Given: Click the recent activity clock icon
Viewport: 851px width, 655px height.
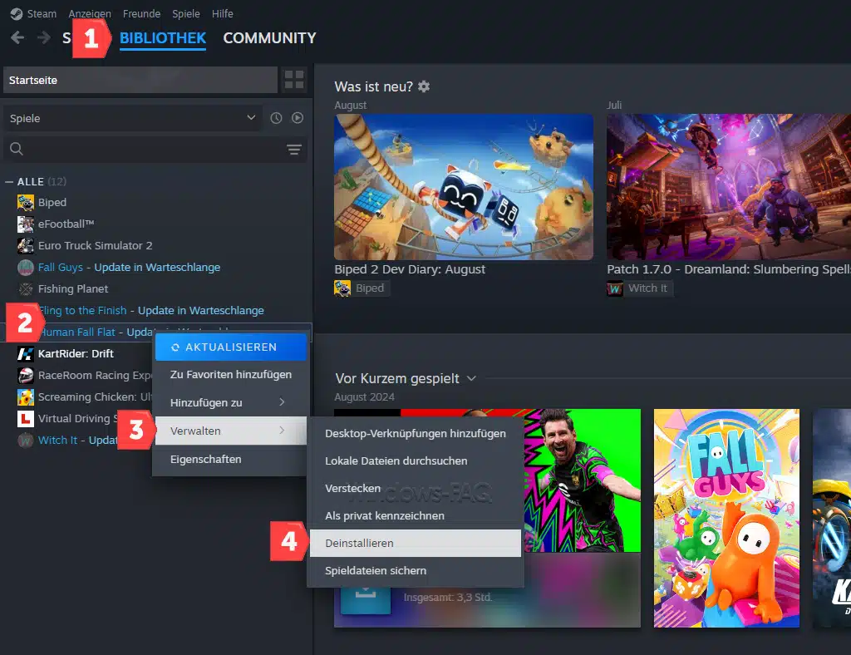Looking at the screenshot, I should (277, 118).
